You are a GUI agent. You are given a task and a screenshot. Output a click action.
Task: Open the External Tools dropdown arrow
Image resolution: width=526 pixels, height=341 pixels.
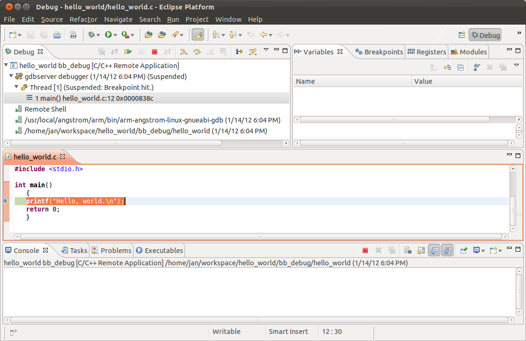133,35
